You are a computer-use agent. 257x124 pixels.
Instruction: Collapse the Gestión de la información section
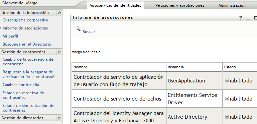[x=59, y=13]
